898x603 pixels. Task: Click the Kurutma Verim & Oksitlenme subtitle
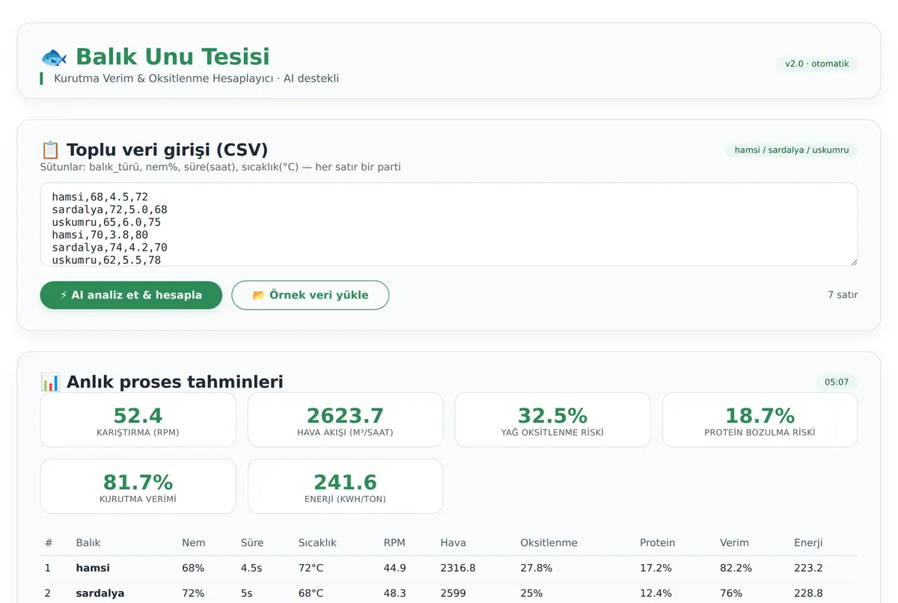coord(196,79)
